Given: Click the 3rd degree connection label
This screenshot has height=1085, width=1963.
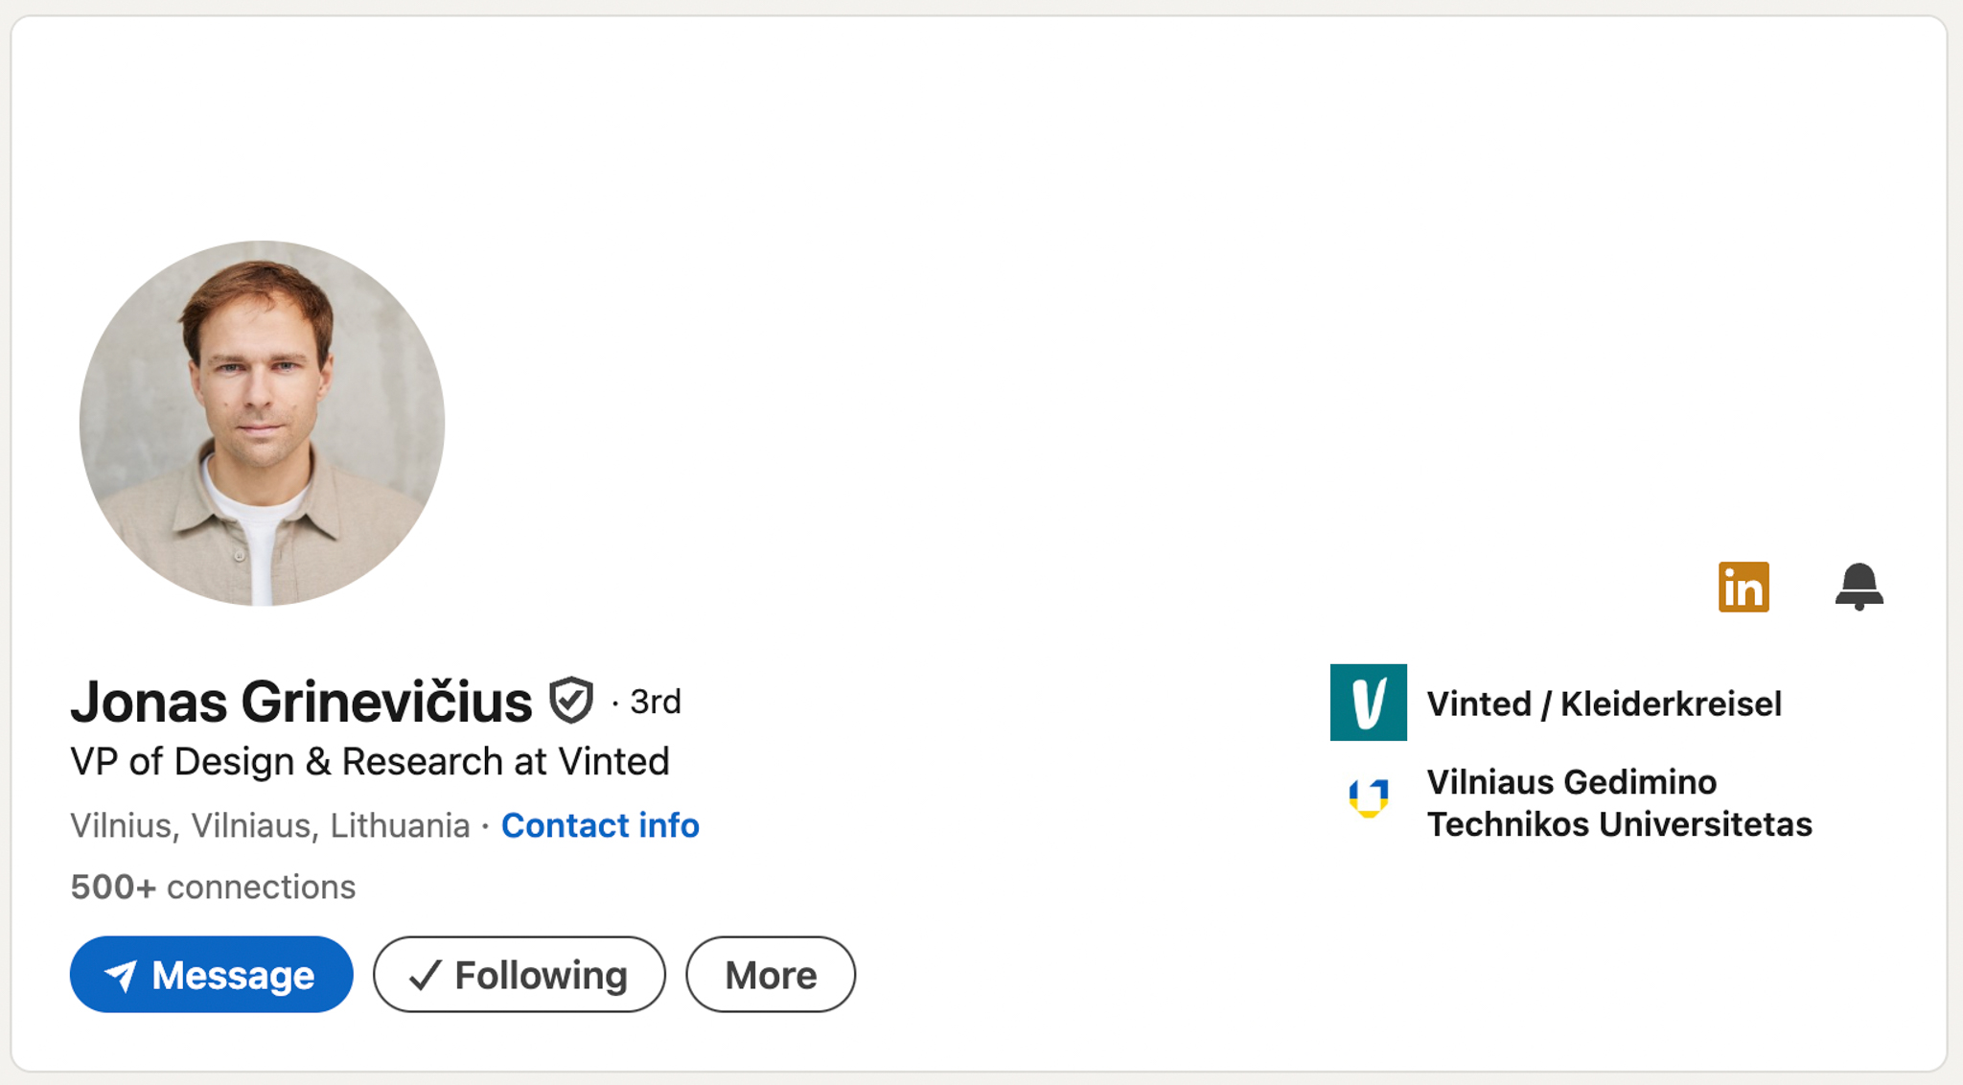Looking at the screenshot, I should click(x=656, y=703).
